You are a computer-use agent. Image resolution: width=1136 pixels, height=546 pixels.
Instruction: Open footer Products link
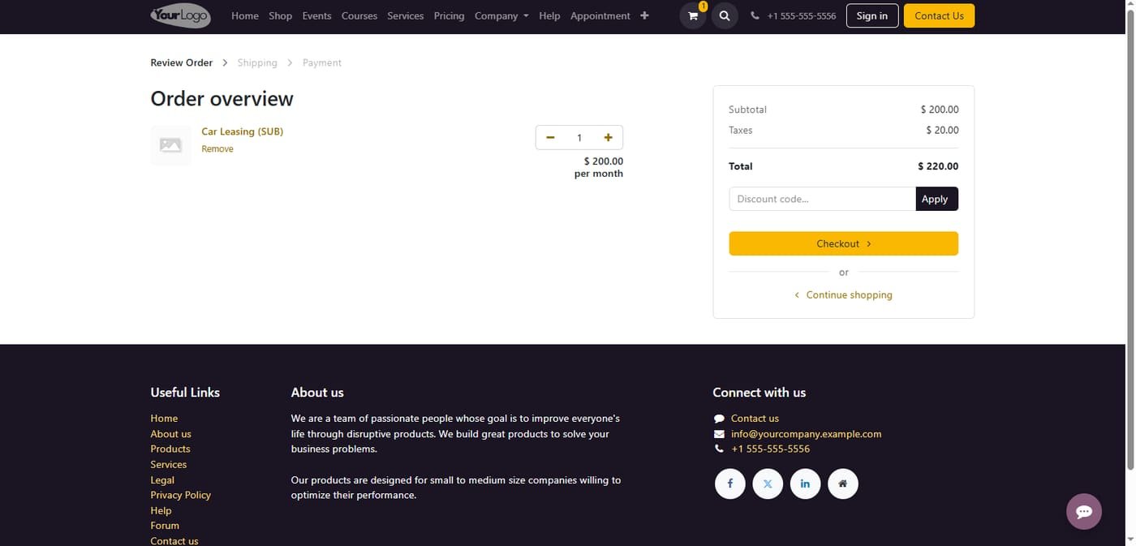click(170, 449)
